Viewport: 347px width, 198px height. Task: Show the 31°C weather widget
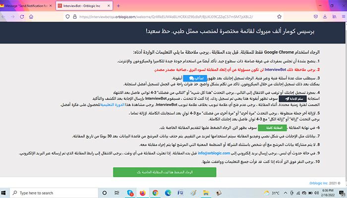pyautogui.click(x=272, y=193)
